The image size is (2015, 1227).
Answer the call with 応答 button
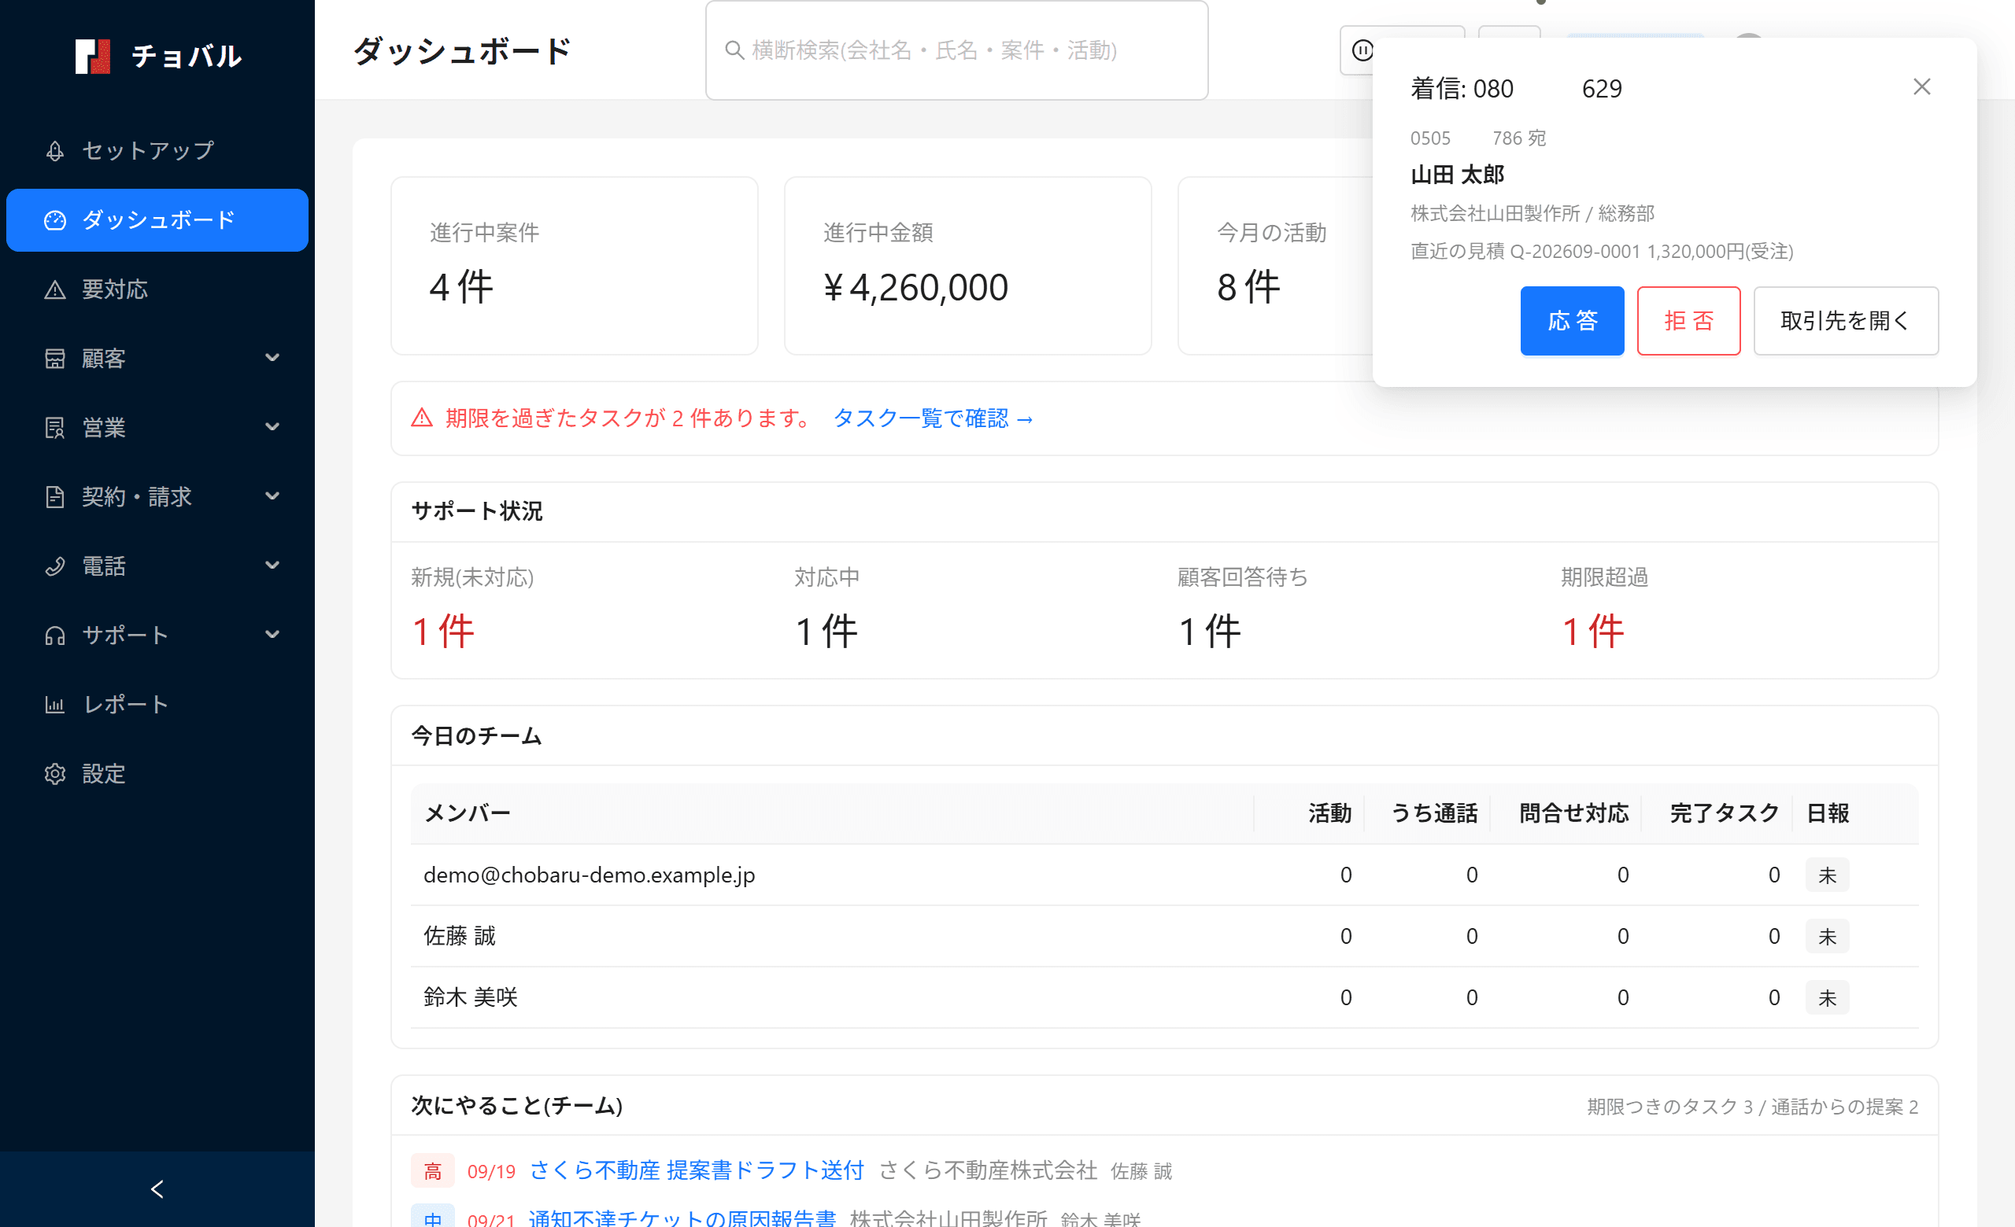1572,321
